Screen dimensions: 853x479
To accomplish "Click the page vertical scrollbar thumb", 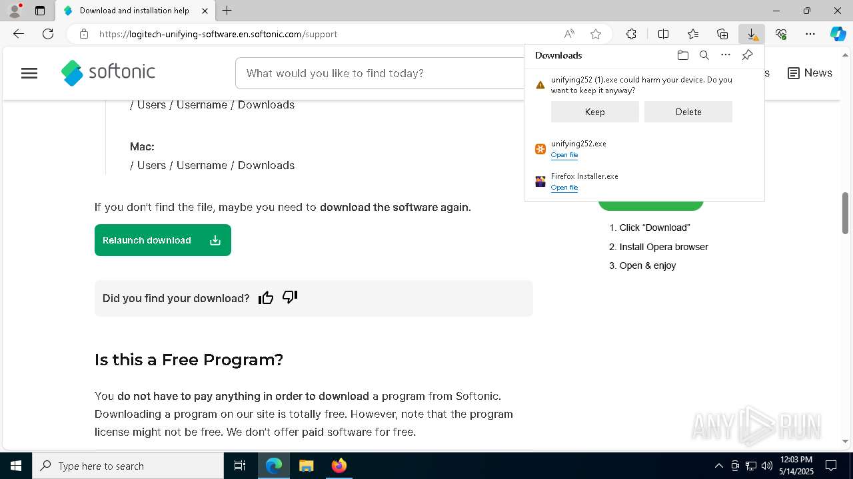I will click(845, 213).
